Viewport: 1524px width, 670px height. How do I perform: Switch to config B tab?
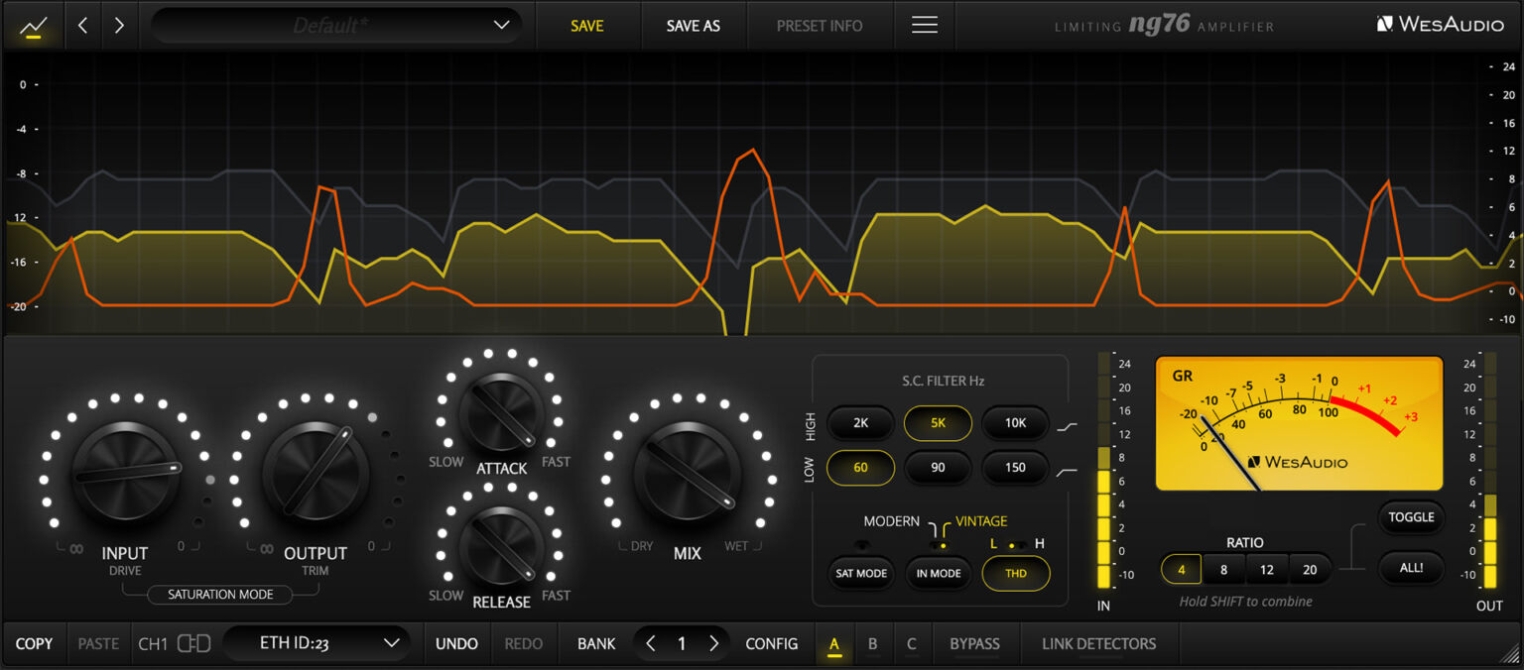pos(872,644)
